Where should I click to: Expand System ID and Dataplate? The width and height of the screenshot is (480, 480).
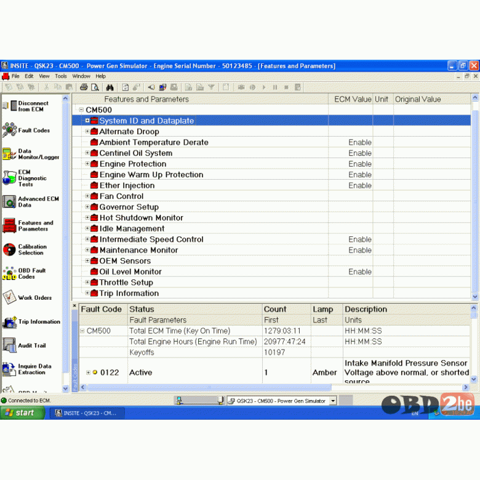(87, 120)
